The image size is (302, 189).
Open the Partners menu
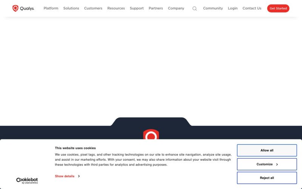156,8
